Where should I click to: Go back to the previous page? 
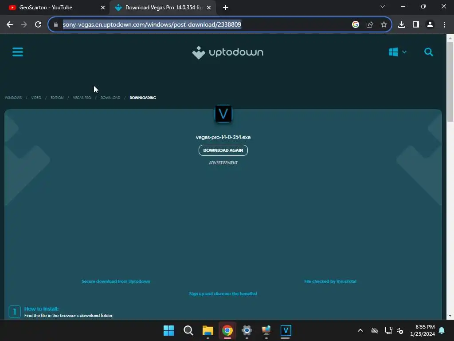point(10,25)
